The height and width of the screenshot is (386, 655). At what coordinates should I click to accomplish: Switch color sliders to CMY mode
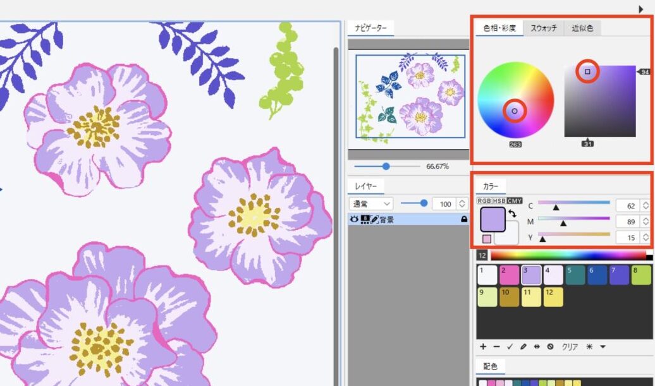point(514,201)
